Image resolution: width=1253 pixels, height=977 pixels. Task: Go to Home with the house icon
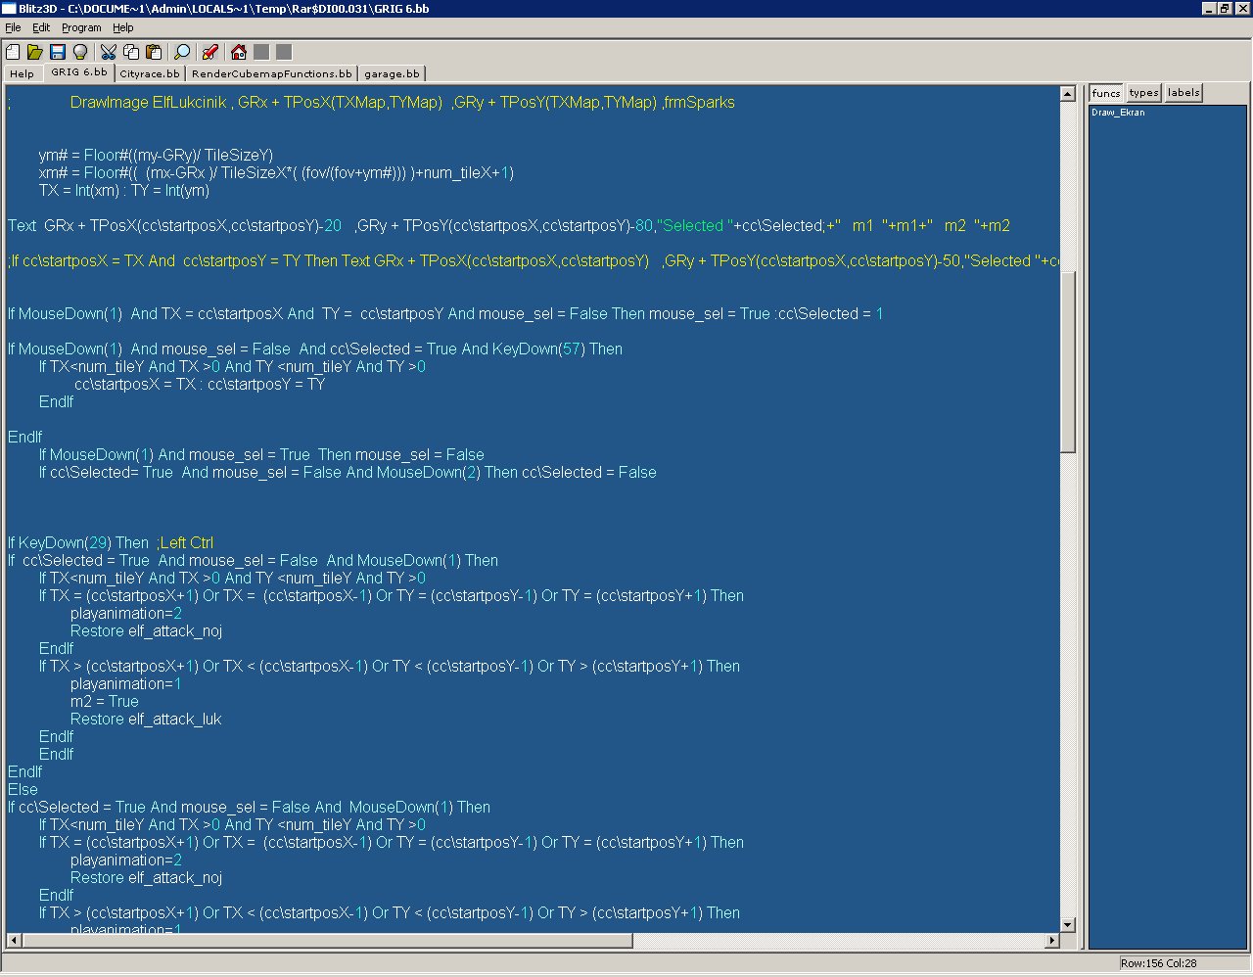(x=239, y=52)
